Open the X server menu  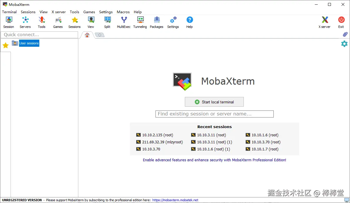[59, 12]
